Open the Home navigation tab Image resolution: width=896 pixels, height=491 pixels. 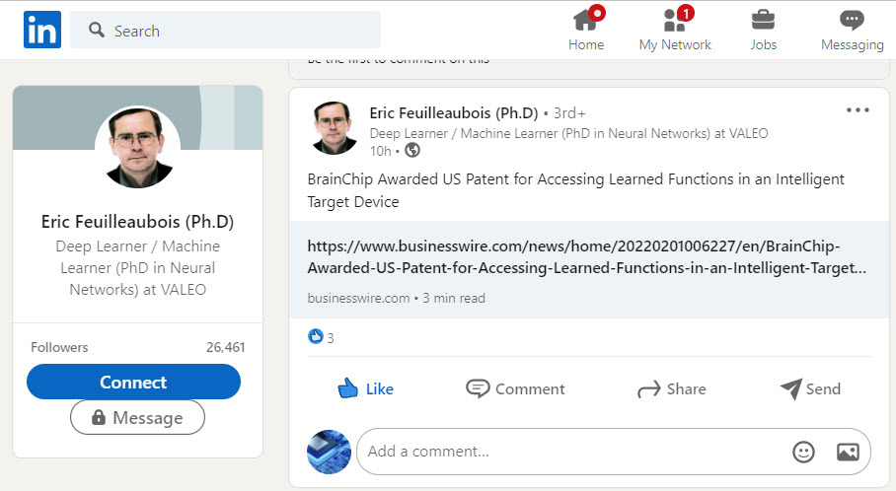[x=586, y=31]
